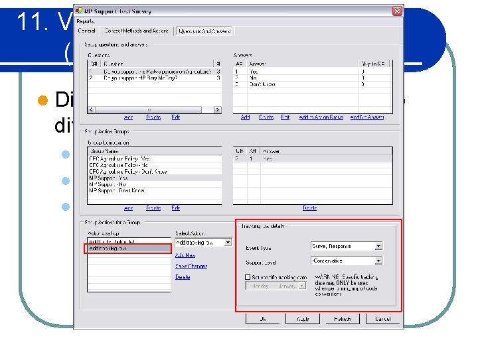Click the Questions list horizontal scrollbar thumb
The height and width of the screenshot is (358, 478).
pyautogui.click(x=149, y=109)
